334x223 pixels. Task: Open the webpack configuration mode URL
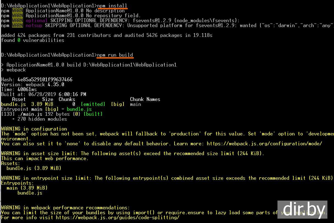coord(264,144)
